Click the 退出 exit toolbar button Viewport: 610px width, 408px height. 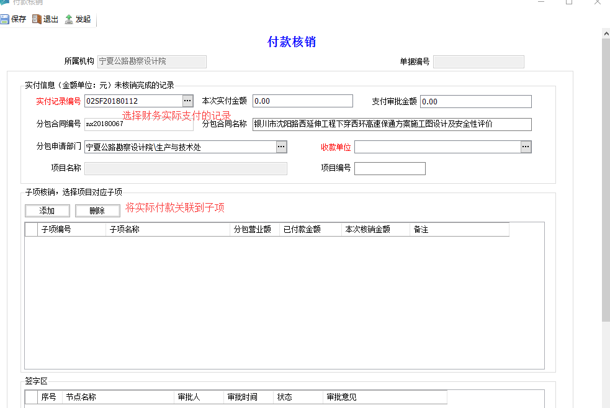click(x=45, y=19)
